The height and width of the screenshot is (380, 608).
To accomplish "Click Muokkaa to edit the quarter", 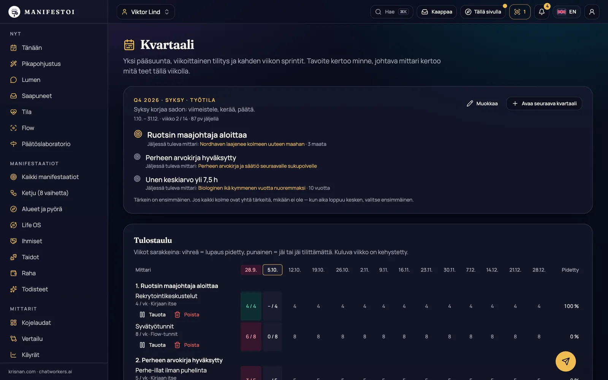I will coord(482,103).
